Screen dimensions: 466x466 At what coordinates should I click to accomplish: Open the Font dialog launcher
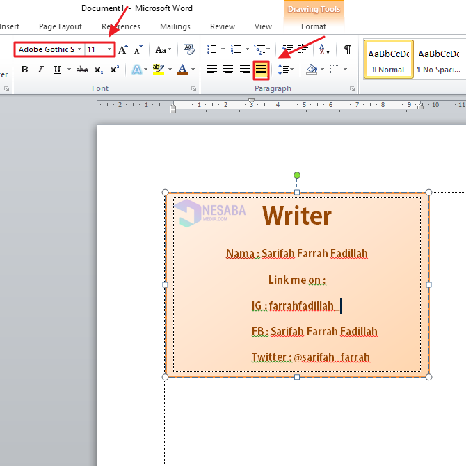pyautogui.click(x=194, y=88)
